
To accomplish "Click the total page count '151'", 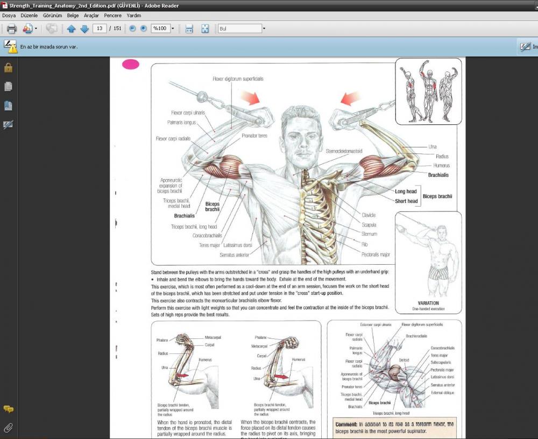I will click(x=117, y=29).
